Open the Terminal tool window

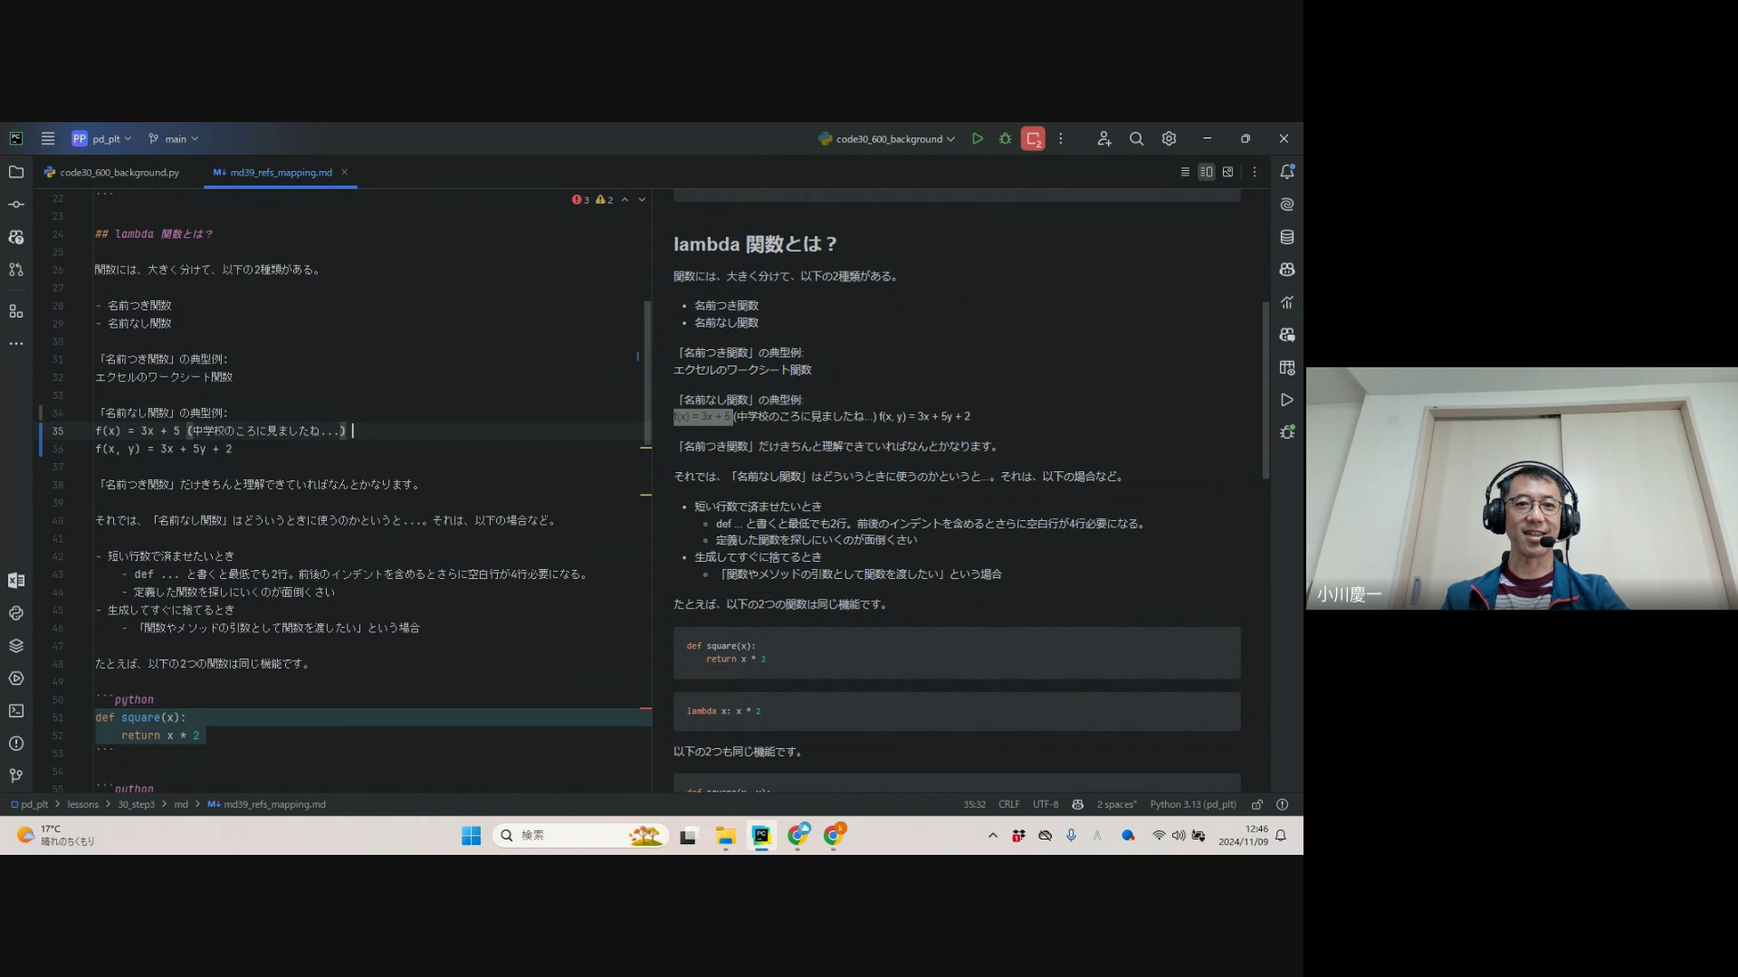(16, 711)
